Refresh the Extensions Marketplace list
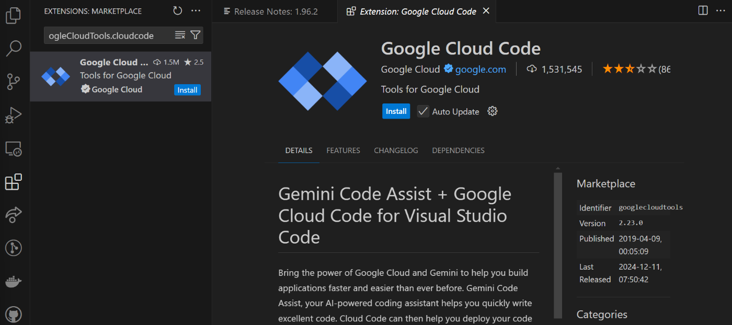This screenshot has height=325, width=732. (x=177, y=10)
